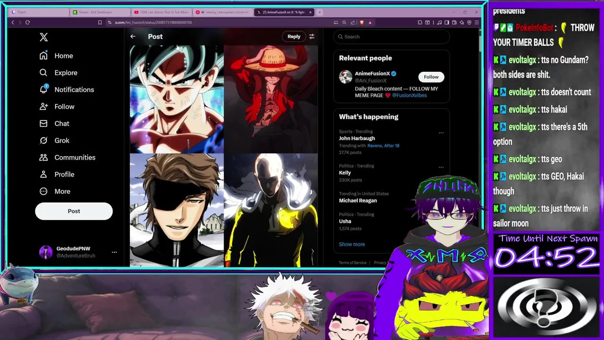Click the X logo in the sidebar
This screenshot has width=604, height=340.
(43, 37)
